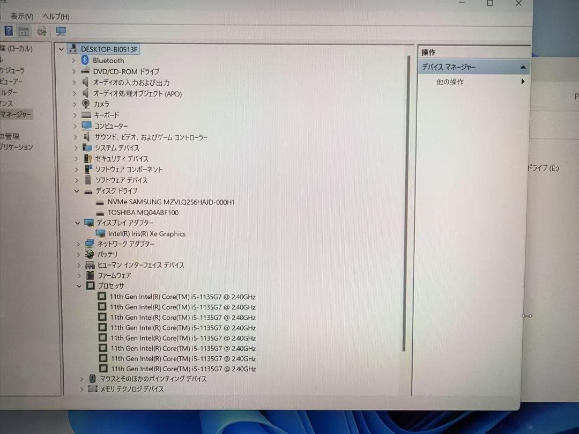Screen dimensions: 579x434
Task: Click the カメラ device category icon
Action: [87, 104]
